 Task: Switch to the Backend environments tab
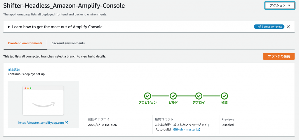(68, 43)
